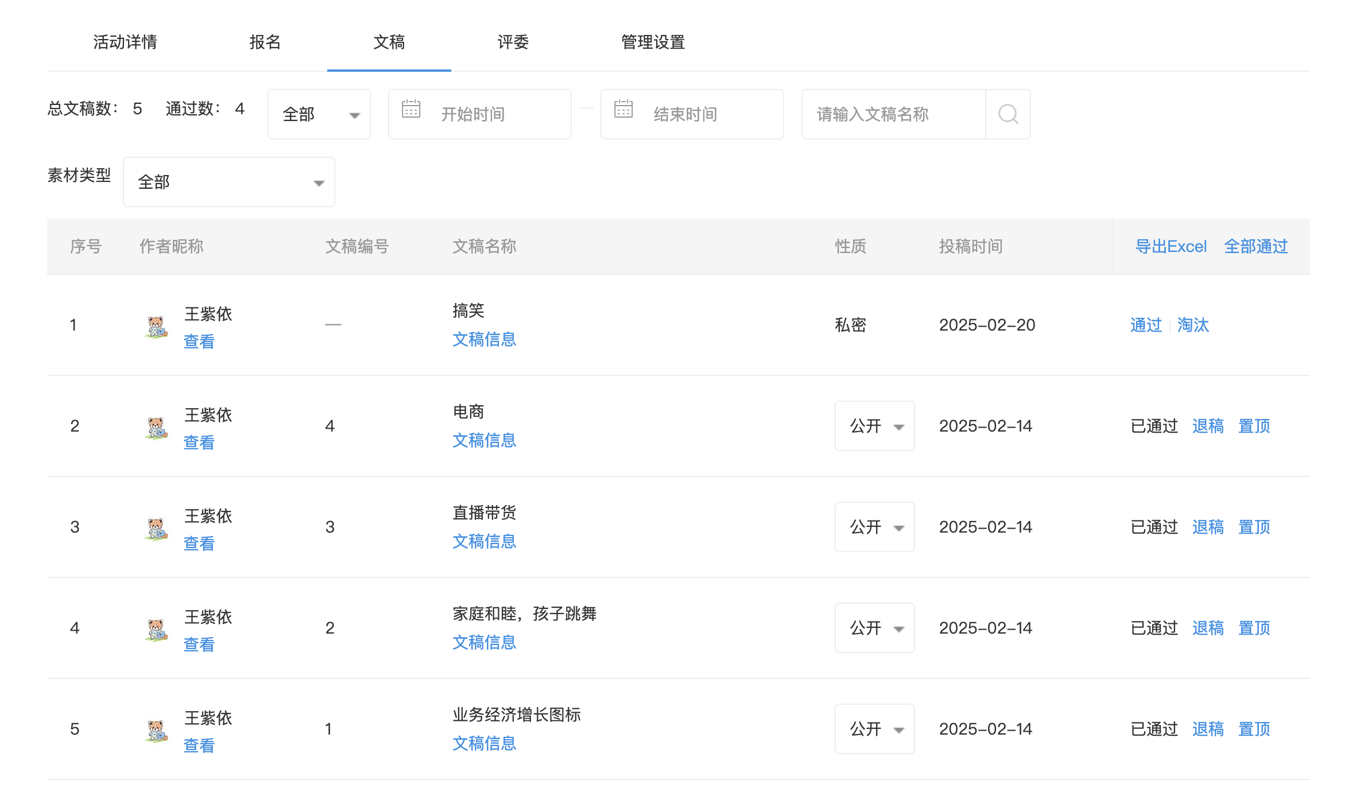Viewport: 1372px width, 792px height.
Task: Click 淘汰 for the 搞笑 manuscript
Action: tap(1193, 325)
